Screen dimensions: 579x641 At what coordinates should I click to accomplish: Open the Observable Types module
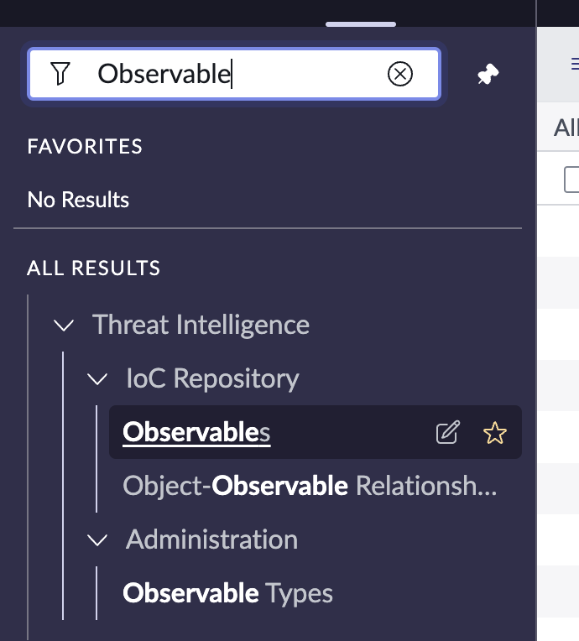tap(227, 593)
